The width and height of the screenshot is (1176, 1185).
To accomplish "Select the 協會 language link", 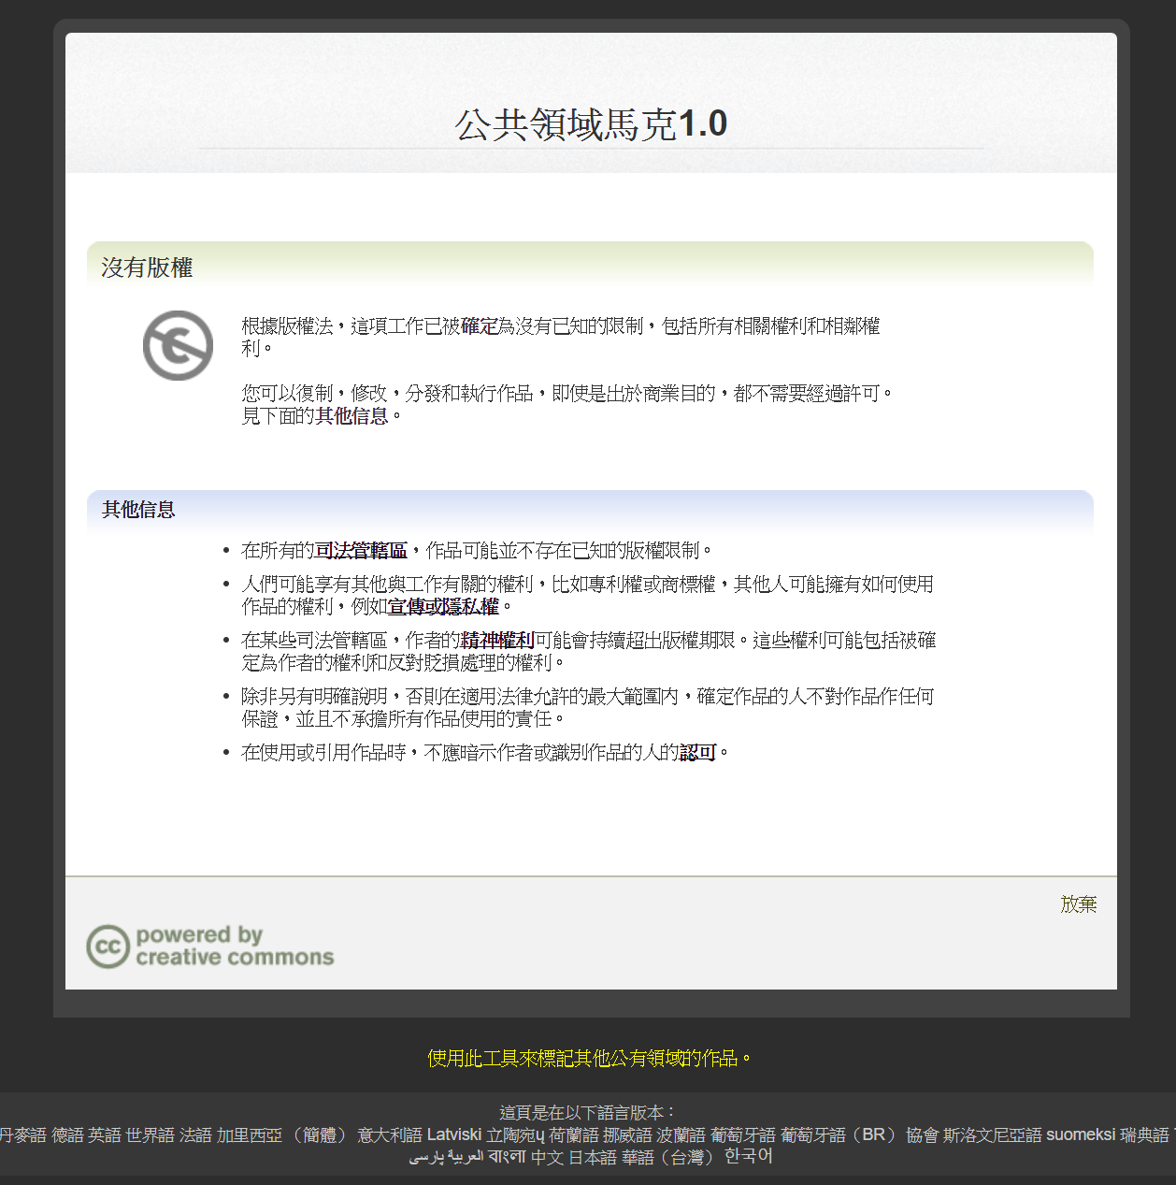I will pos(922,1134).
